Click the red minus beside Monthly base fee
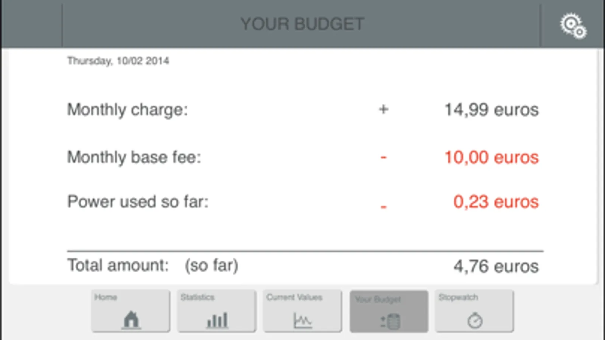Screen dimensions: 605x340 pos(383,157)
